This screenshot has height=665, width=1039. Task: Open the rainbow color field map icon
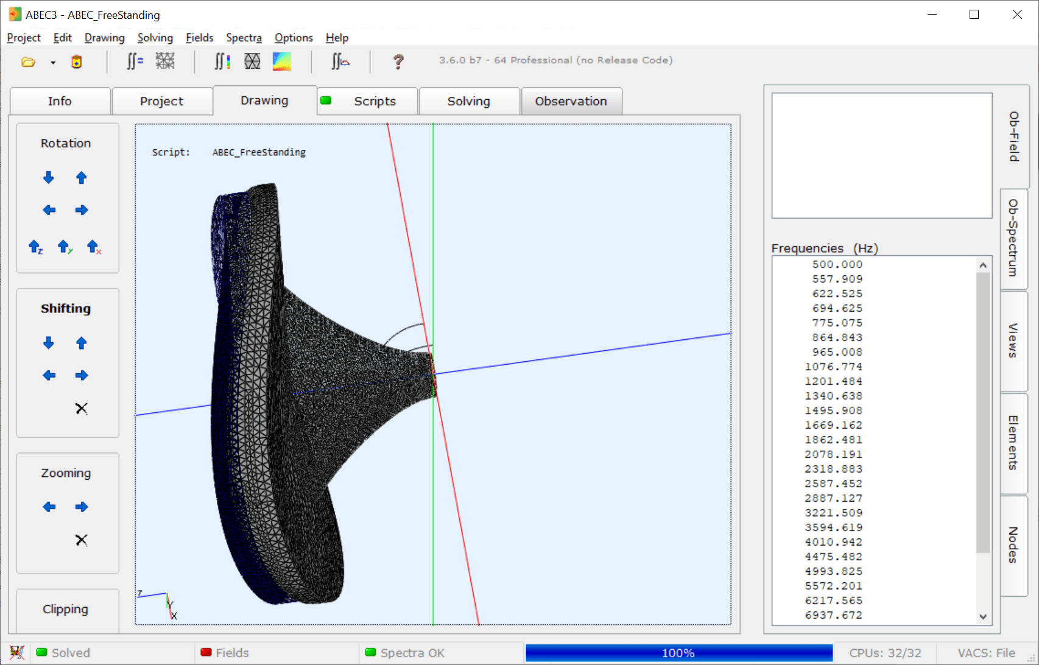281,62
